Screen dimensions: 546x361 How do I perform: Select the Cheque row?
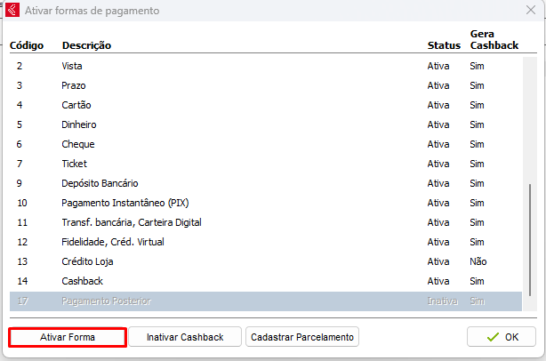click(78, 144)
